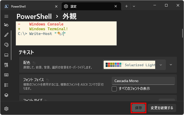
Task: Click the フォント フェイス label
Action: click(x=33, y=80)
